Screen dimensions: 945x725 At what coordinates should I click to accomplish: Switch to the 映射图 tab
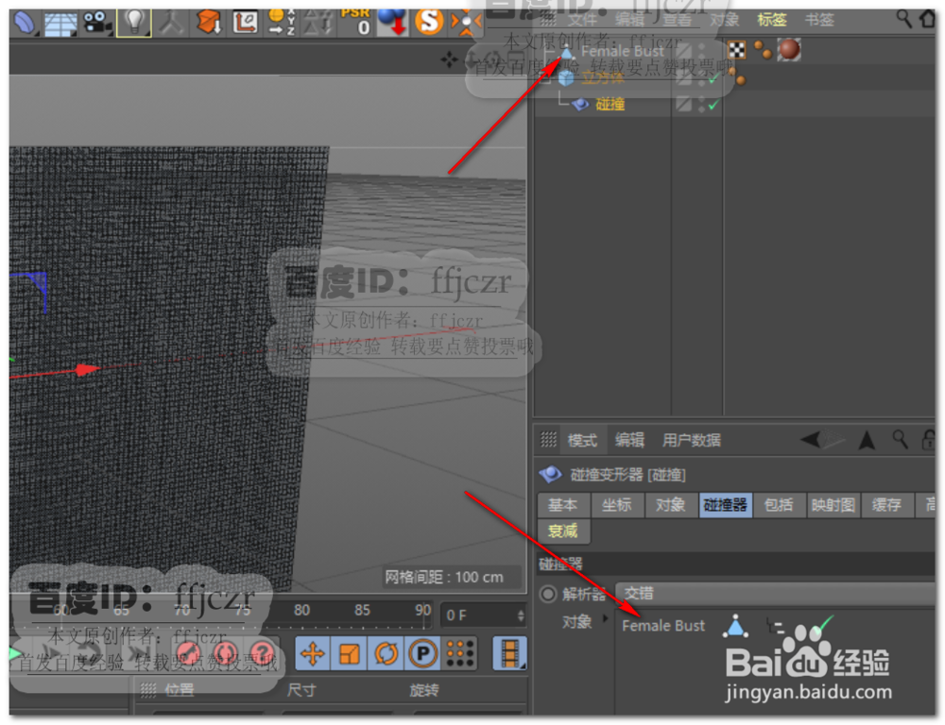click(x=833, y=505)
